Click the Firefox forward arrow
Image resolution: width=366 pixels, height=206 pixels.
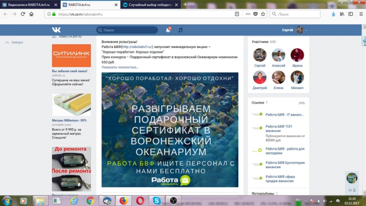point(14,14)
